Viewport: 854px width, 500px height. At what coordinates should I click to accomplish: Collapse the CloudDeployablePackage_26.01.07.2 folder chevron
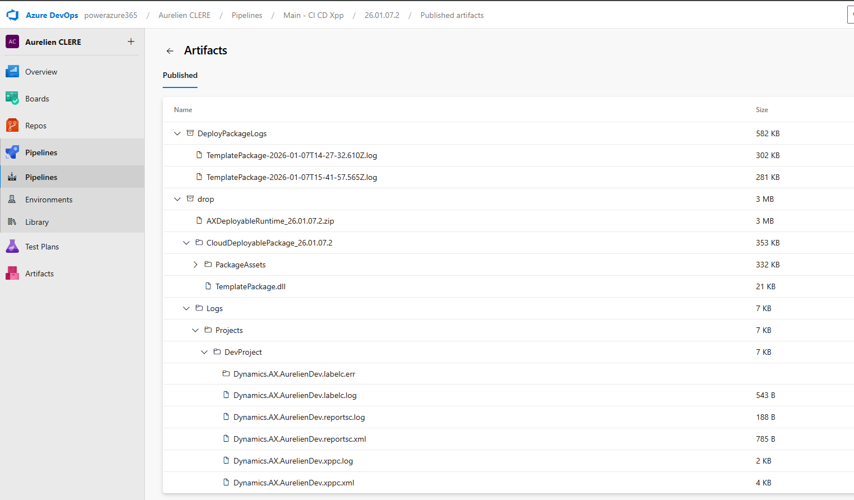[186, 243]
